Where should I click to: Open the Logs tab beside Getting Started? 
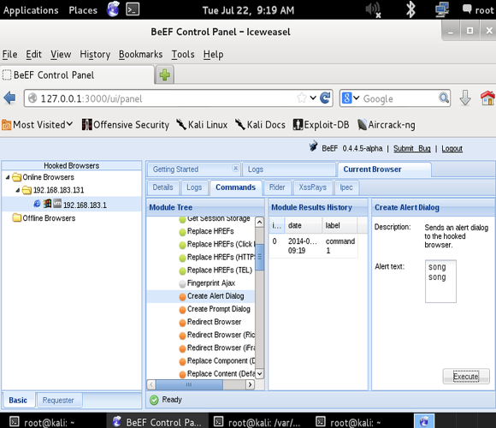[x=288, y=169]
